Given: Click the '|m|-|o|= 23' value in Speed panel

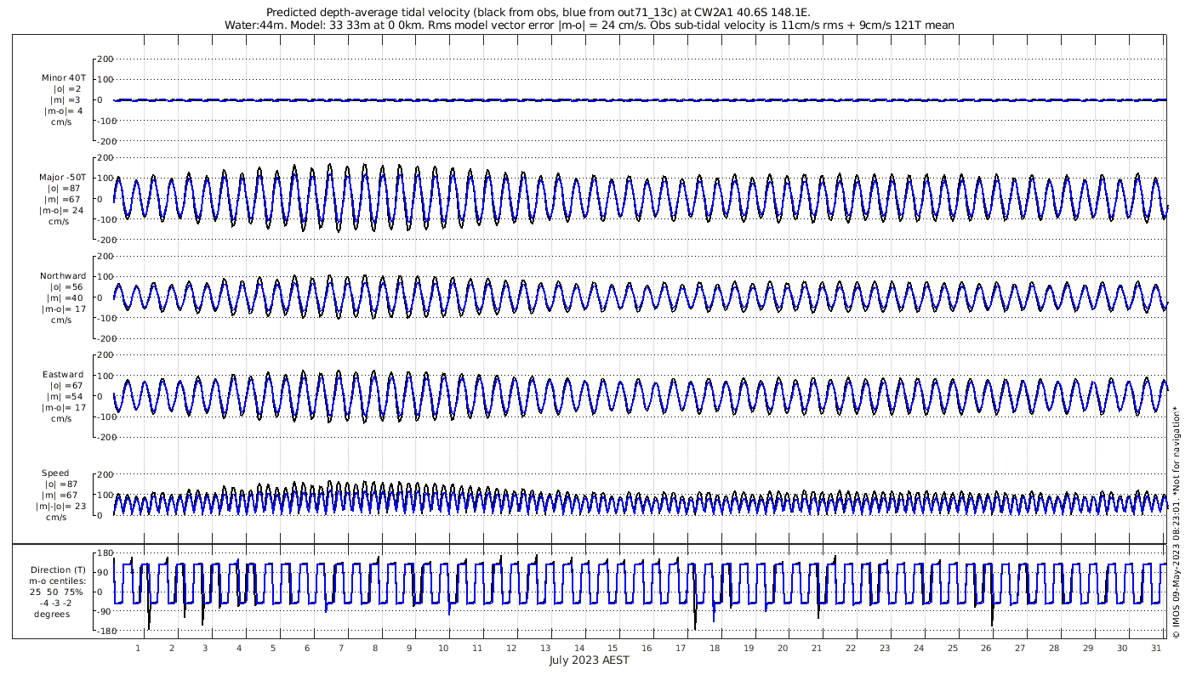Looking at the screenshot, I should [x=60, y=507].
